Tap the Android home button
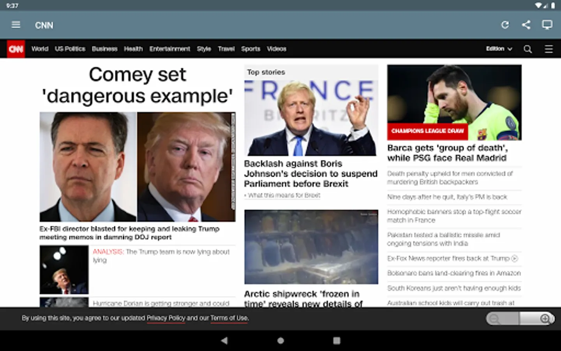561x351 pixels. click(x=280, y=340)
